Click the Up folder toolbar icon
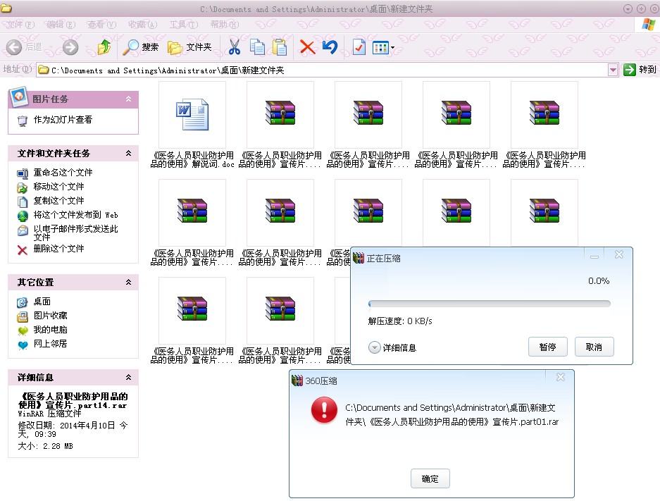 pyautogui.click(x=104, y=47)
